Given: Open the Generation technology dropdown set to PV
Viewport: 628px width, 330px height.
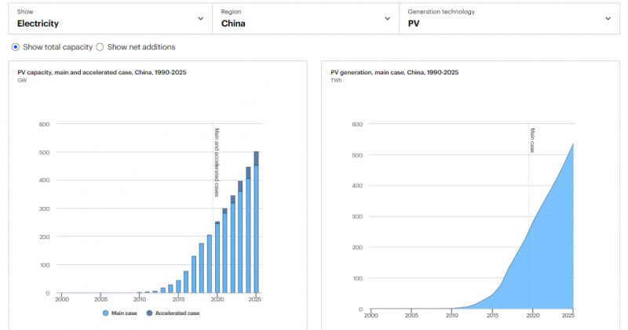Looking at the screenshot, I should pos(506,18).
